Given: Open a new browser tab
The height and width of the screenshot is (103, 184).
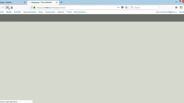Looking at the screenshot, I should (61, 2).
